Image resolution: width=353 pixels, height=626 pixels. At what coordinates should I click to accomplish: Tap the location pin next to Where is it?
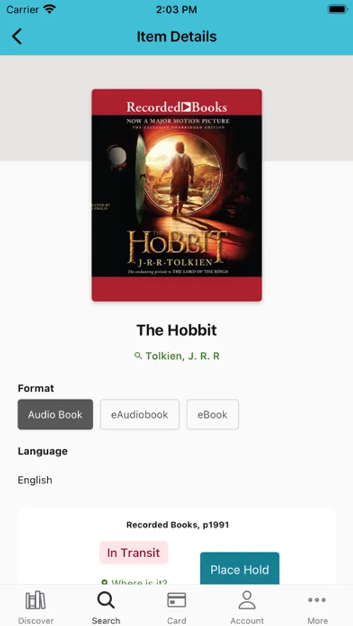(x=104, y=582)
